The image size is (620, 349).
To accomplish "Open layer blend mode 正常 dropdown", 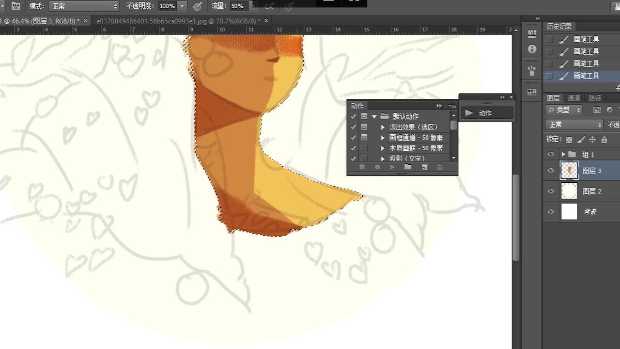I will tap(574, 125).
